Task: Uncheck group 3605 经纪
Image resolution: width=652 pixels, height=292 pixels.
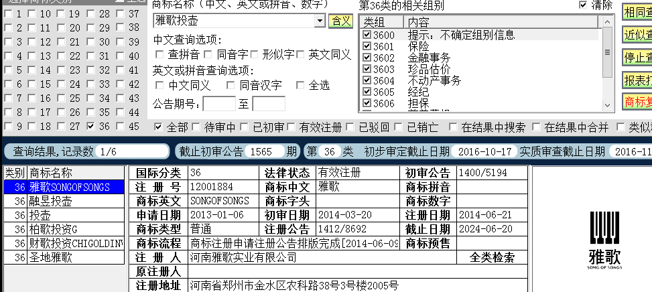Action: (x=367, y=91)
